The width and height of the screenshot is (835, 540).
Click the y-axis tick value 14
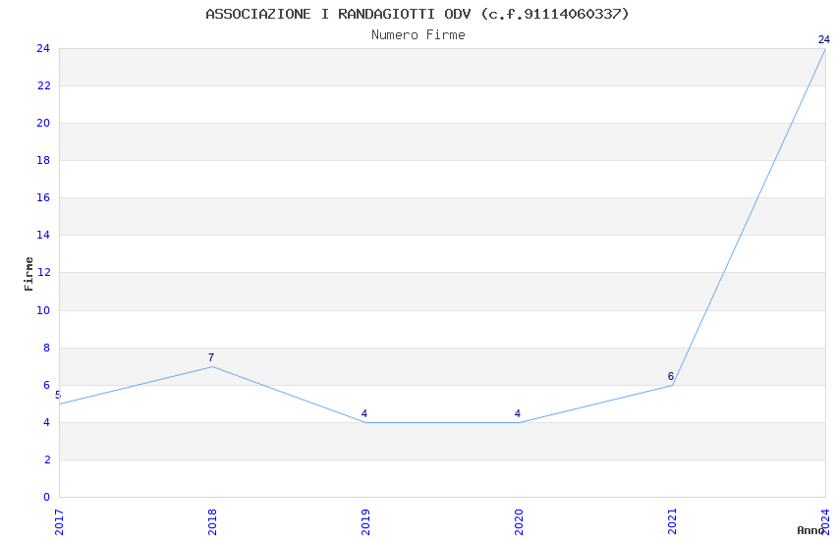coord(43,235)
